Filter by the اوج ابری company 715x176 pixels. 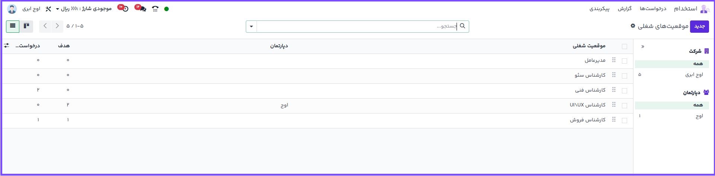694,75
